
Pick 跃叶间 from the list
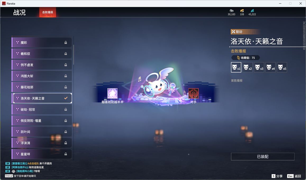(42, 132)
